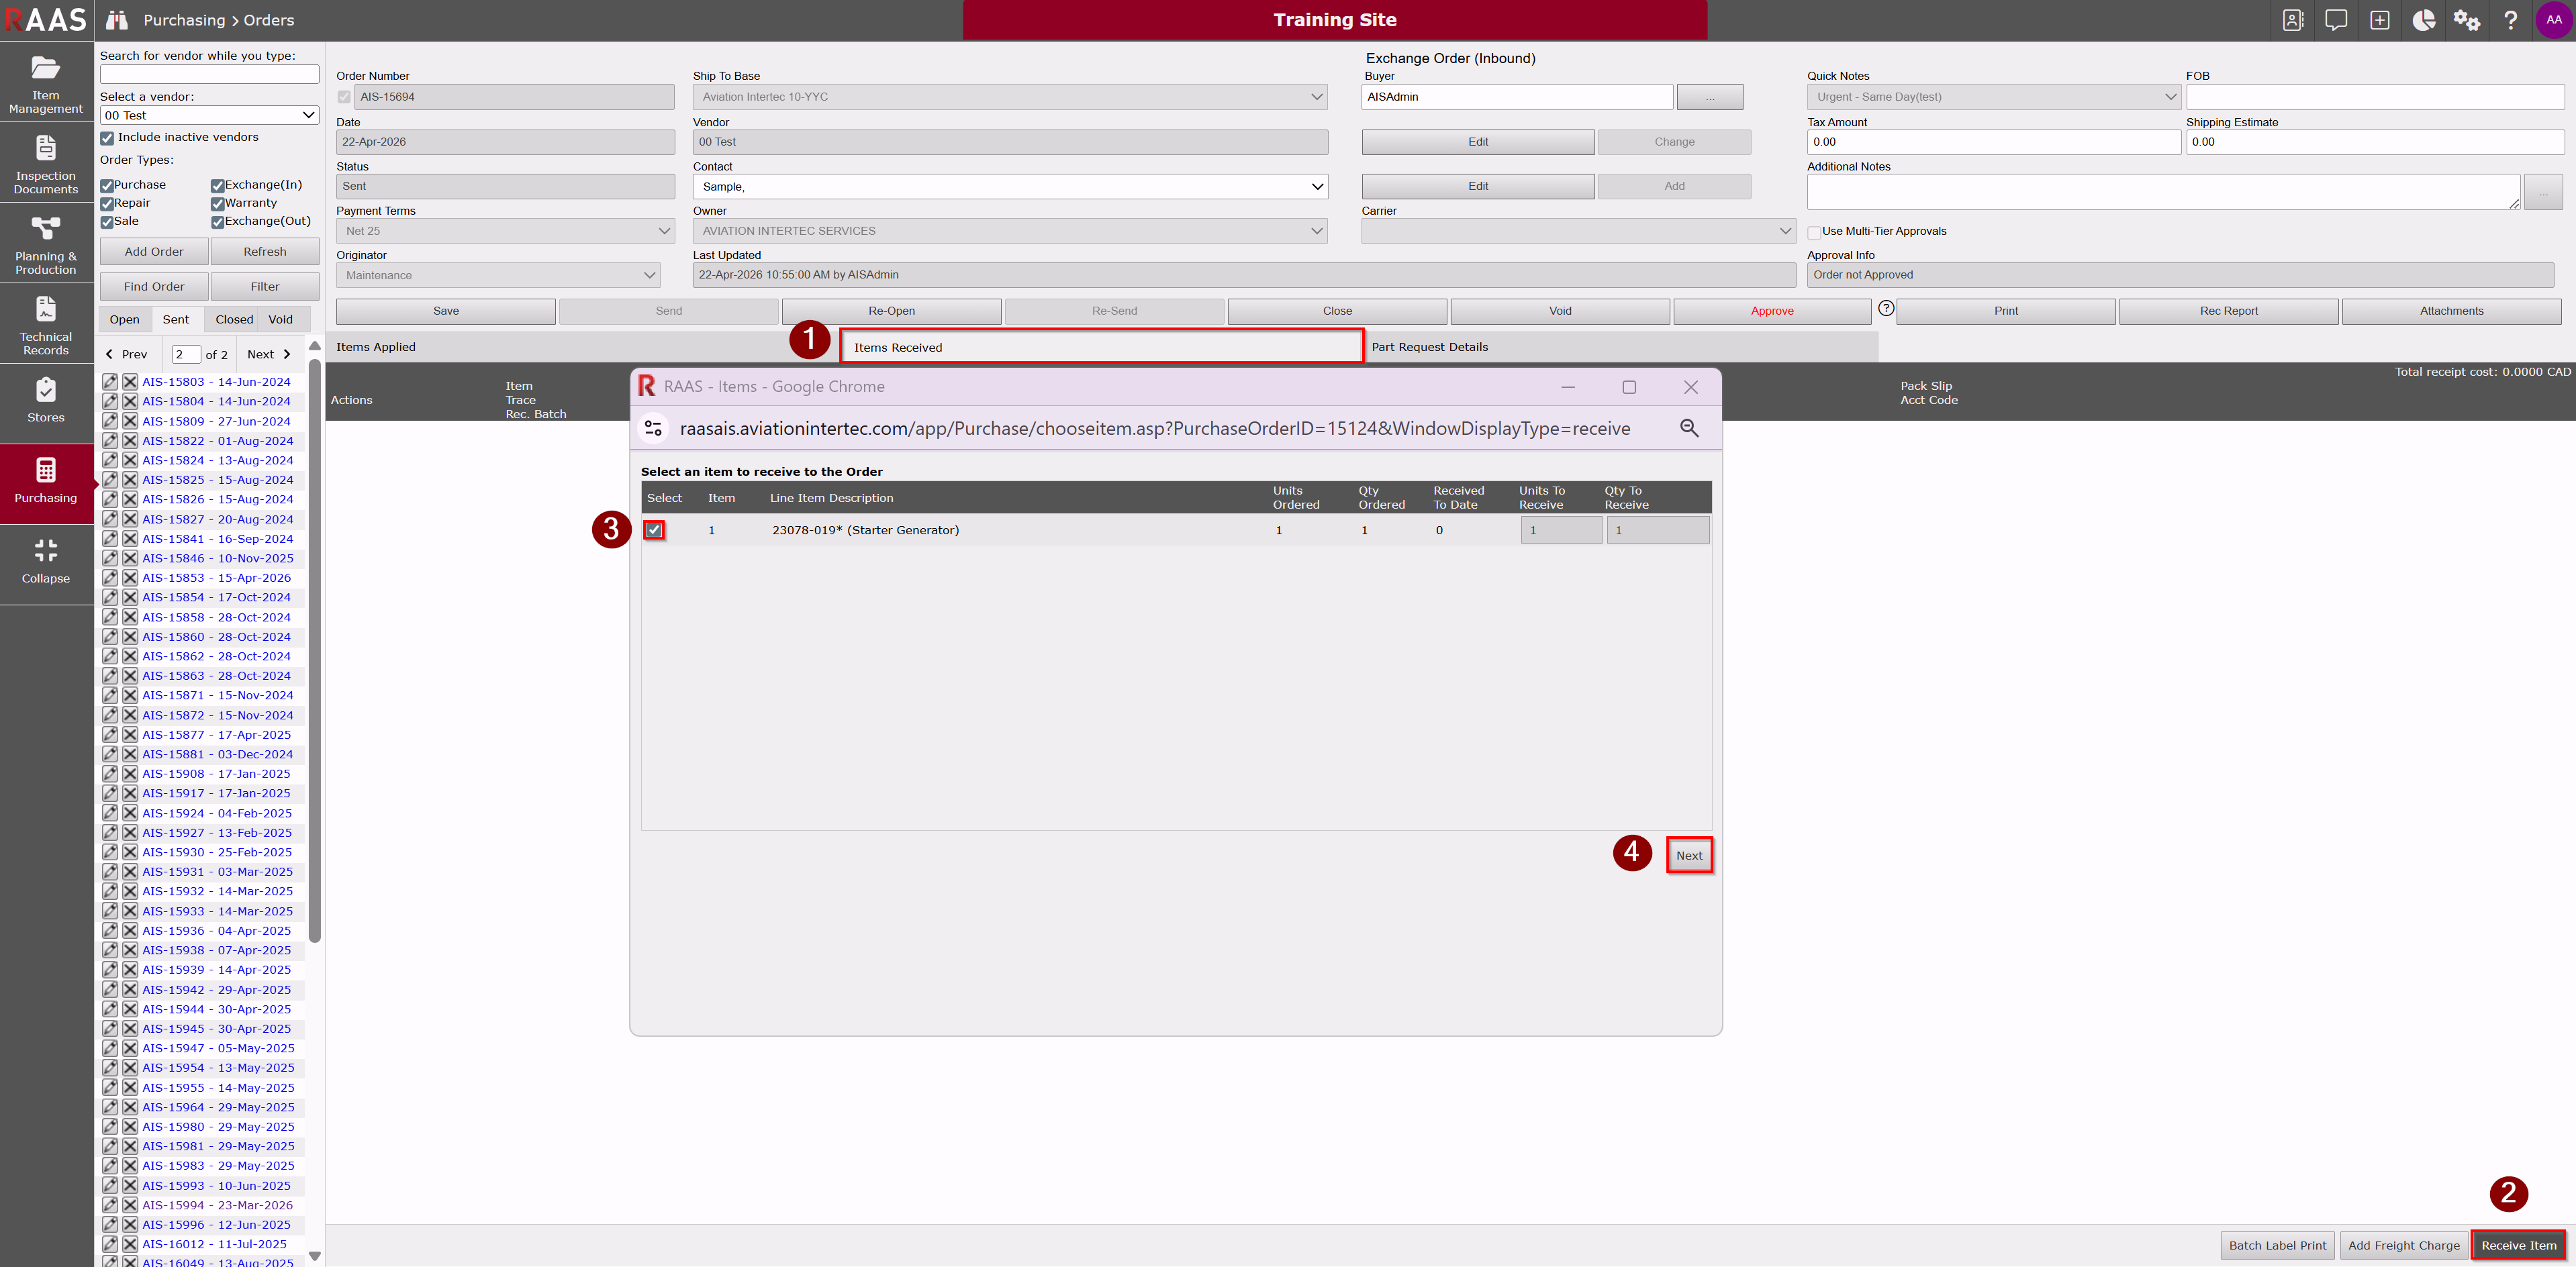This screenshot has width=2576, height=1267.
Task: Open Technical Records module
Action: click(46, 325)
